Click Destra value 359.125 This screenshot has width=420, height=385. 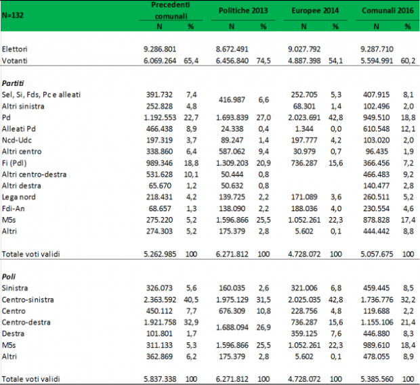click(x=304, y=334)
